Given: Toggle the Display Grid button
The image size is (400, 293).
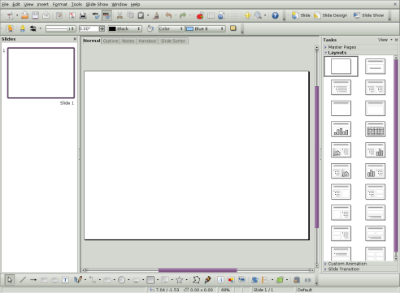Looking at the screenshot, I should (x=234, y=15).
